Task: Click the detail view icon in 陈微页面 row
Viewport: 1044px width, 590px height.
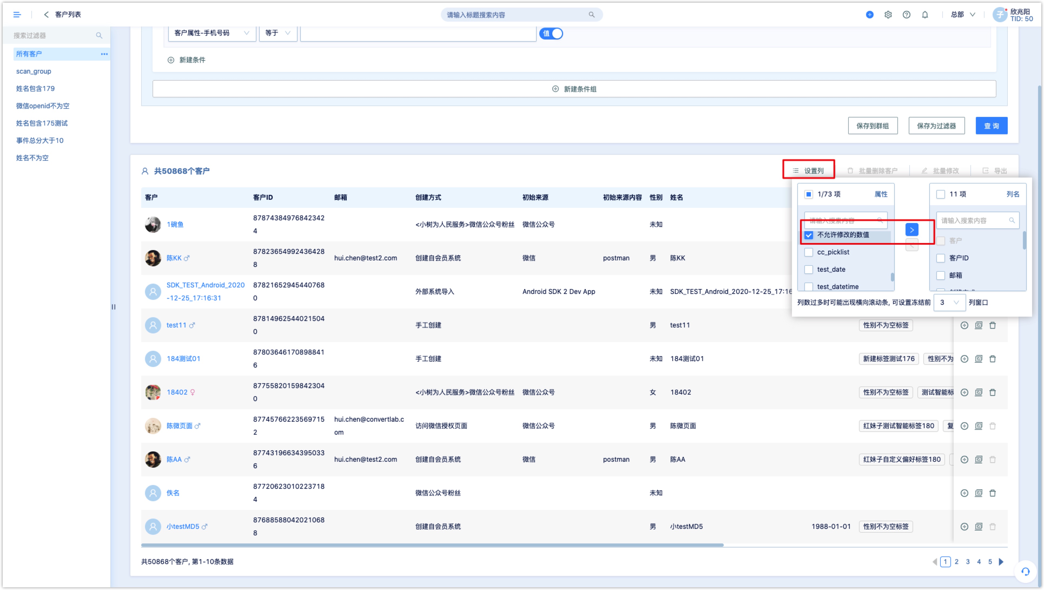Action: coord(978,426)
